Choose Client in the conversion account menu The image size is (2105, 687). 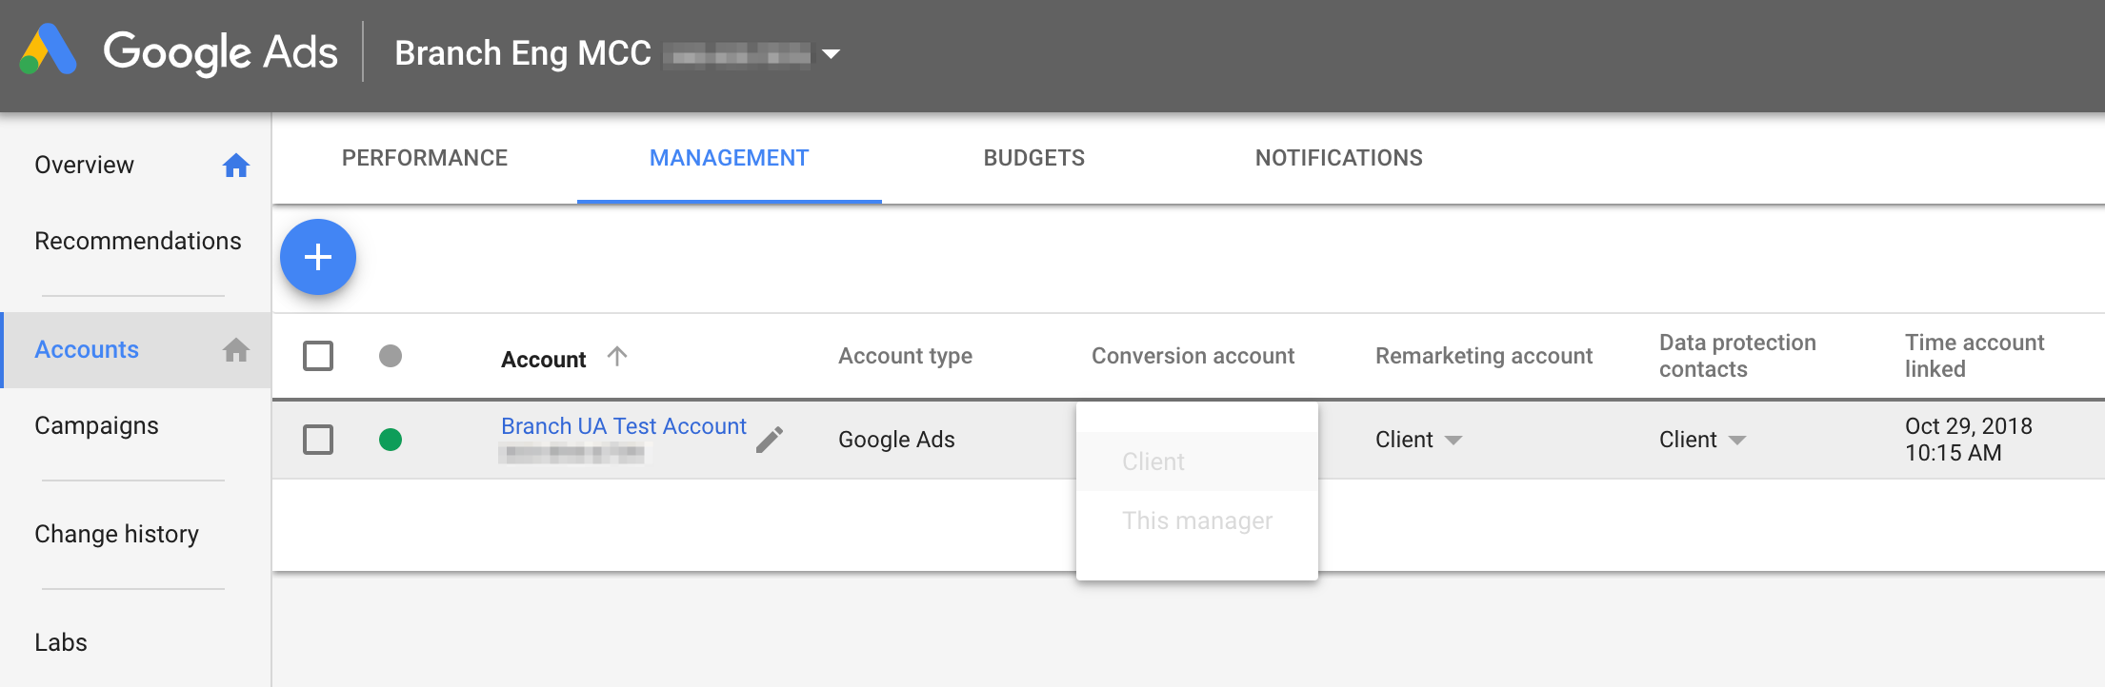coord(1197,461)
